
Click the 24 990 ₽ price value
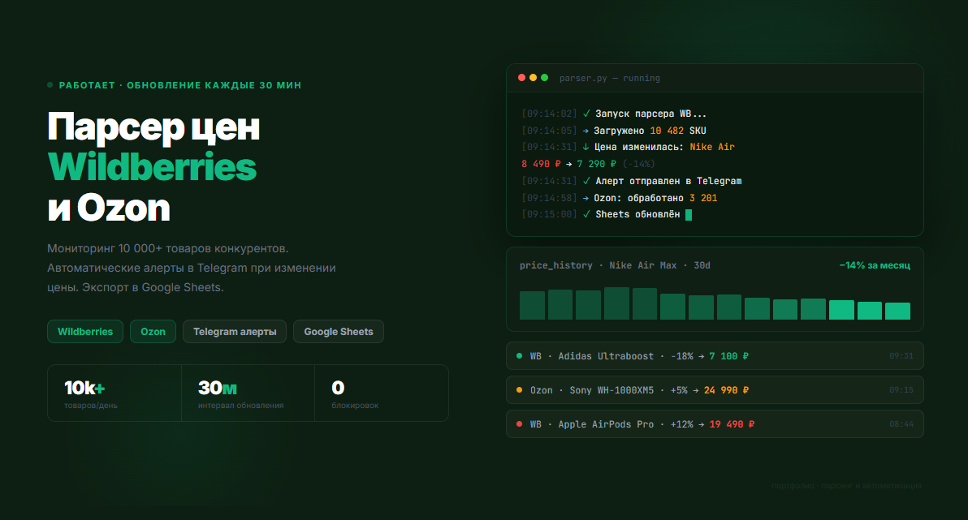(x=726, y=390)
